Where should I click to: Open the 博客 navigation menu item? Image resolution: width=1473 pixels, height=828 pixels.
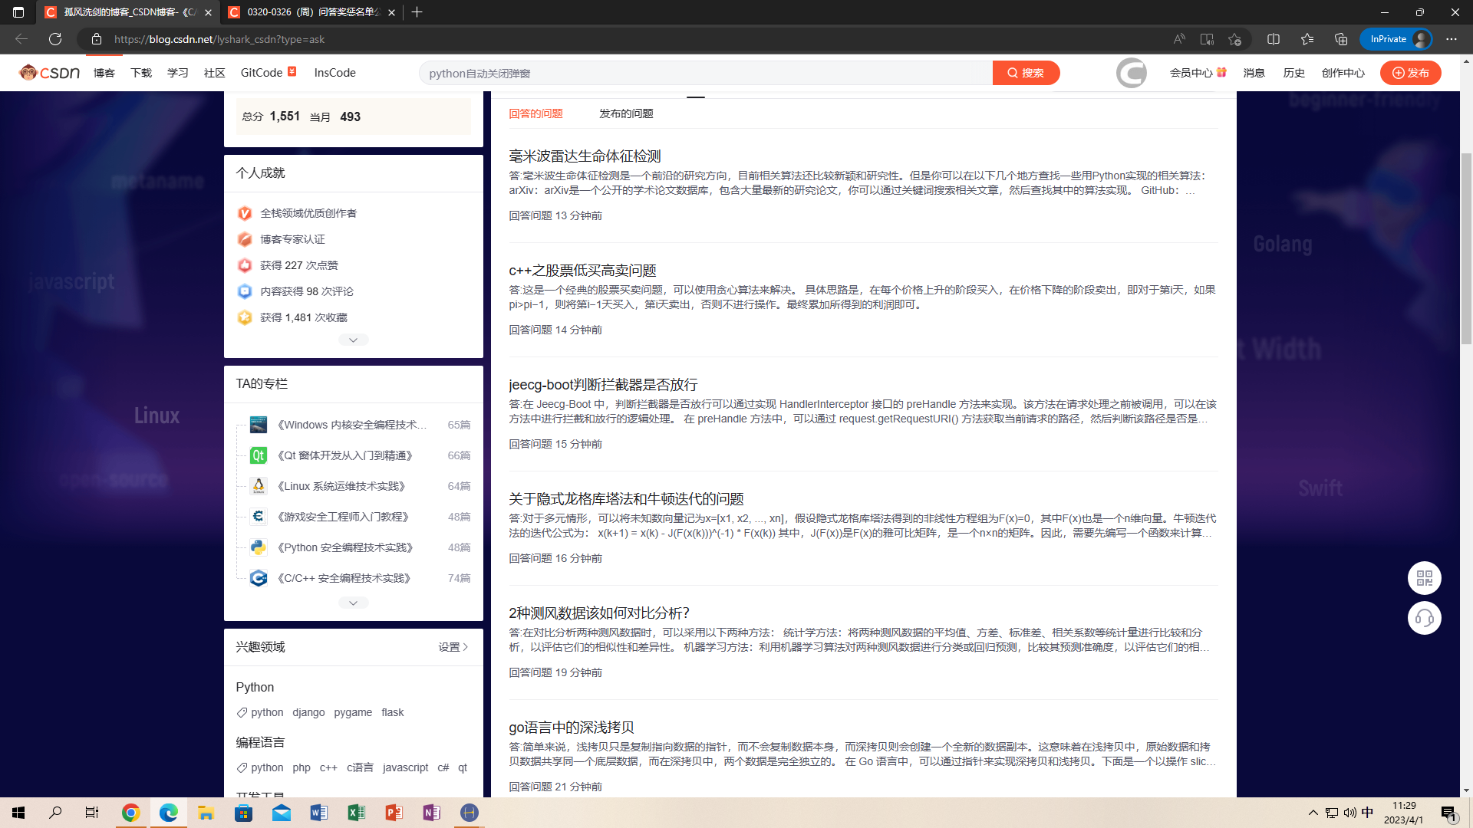[104, 73]
